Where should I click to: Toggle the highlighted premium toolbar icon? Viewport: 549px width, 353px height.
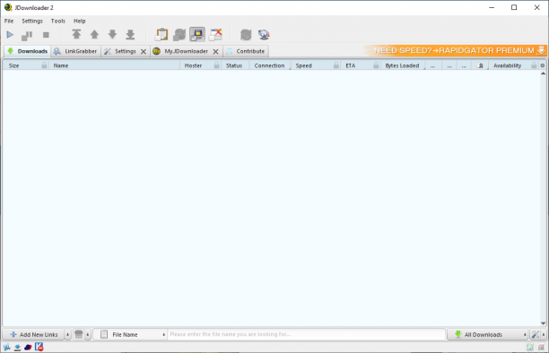point(197,34)
